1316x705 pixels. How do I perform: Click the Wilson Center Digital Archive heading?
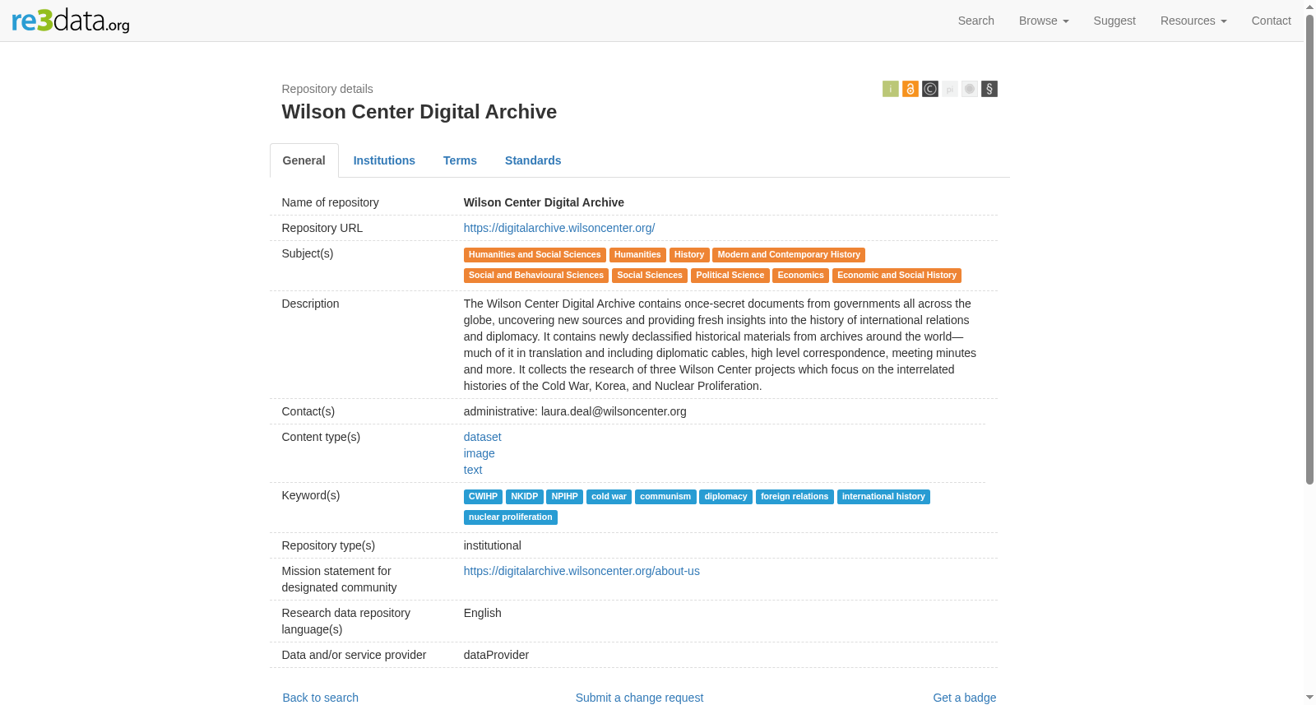(x=419, y=112)
